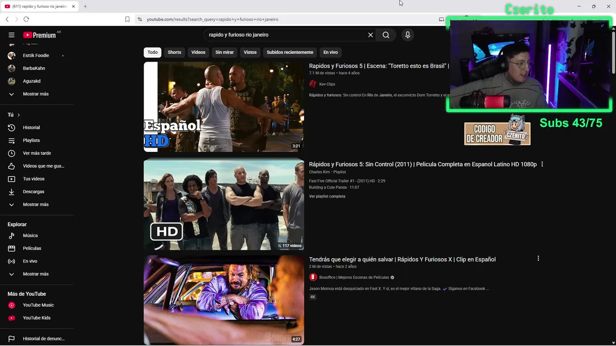Image resolution: width=616 pixels, height=346 pixels.
Task: Expand Mostrar más under Explorar
Action: tap(37, 274)
